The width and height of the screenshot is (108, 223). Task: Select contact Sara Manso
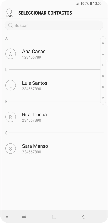(x=54, y=149)
